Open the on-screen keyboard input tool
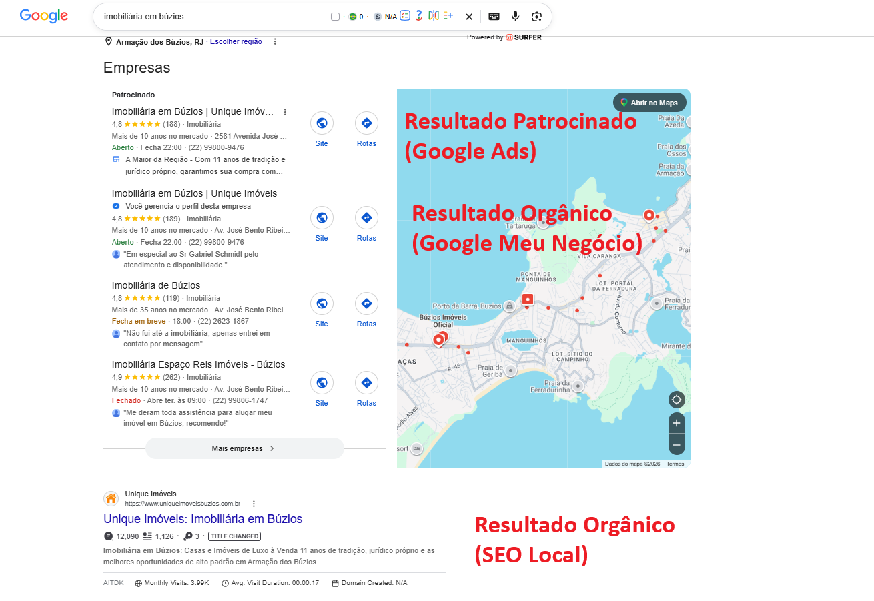Screen dimensions: 874x601 tap(494, 17)
